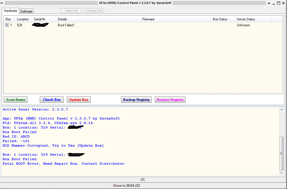Click the Server Status column header
The image size is (287, 189).
click(x=253, y=19)
